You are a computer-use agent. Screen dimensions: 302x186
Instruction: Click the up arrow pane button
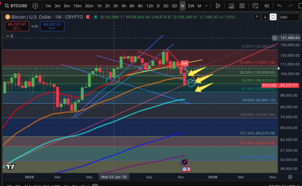coord(257,17)
